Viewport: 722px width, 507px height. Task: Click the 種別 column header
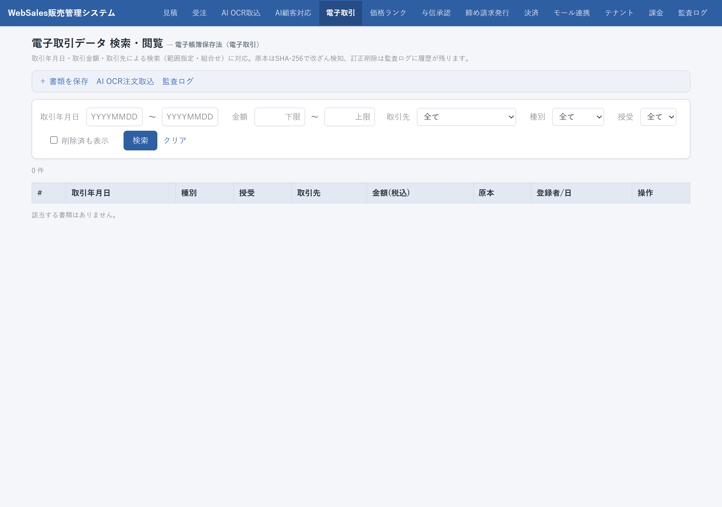coord(204,193)
